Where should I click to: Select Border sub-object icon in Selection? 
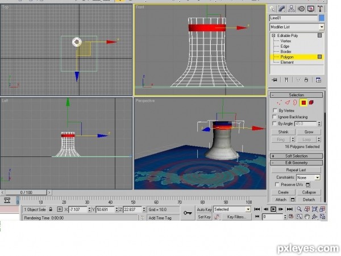tap(295, 102)
